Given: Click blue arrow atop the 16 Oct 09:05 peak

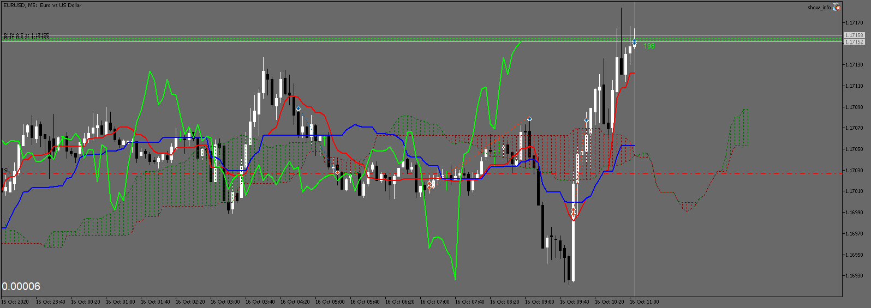Looking at the screenshot, I should coord(529,119).
